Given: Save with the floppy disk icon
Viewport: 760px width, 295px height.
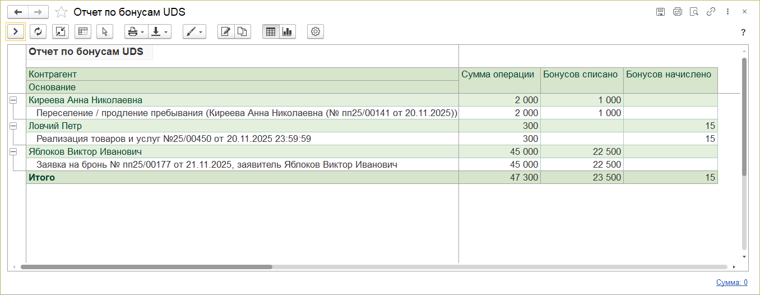Looking at the screenshot, I should click(x=660, y=12).
